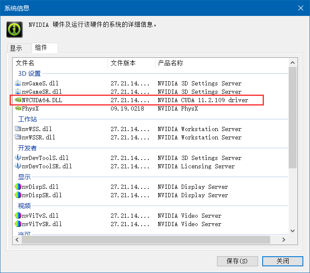
Task: Click the nvWSSR.dll workstation icon
Action: click(x=18, y=137)
